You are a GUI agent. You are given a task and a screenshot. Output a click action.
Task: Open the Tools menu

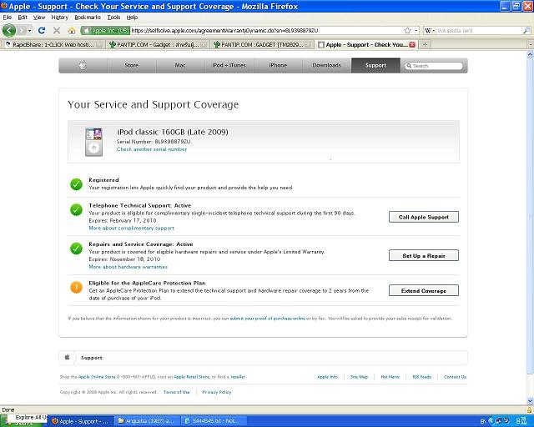click(x=113, y=17)
